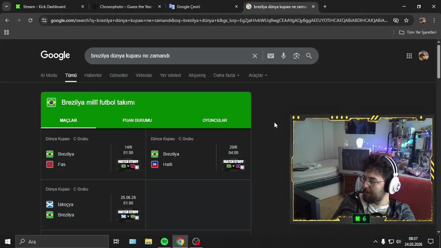Open the Windows Start menu

click(8, 241)
